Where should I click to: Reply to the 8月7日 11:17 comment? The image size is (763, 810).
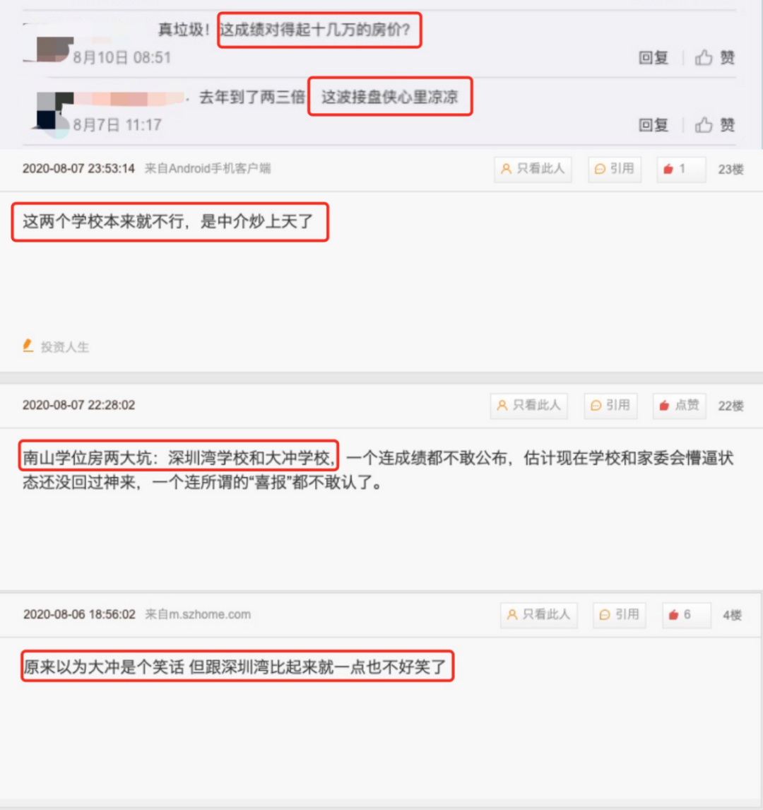point(653,125)
